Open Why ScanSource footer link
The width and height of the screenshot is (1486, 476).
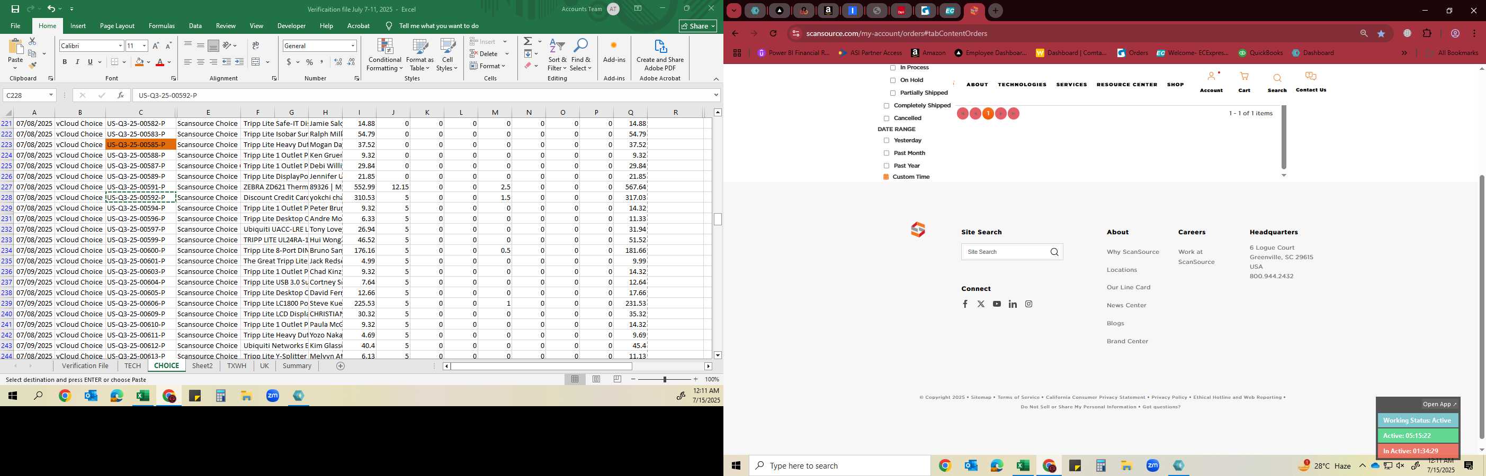click(1132, 252)
